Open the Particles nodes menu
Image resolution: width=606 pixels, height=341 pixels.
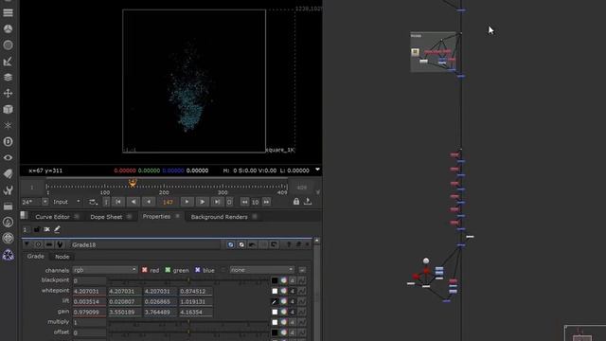8,126
